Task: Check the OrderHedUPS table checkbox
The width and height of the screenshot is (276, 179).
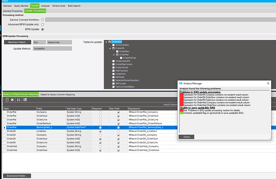Action: (113, 61)
